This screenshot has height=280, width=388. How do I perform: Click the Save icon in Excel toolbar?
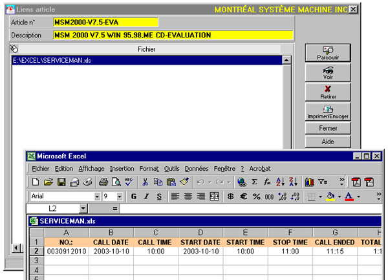[x=61, y=182]
